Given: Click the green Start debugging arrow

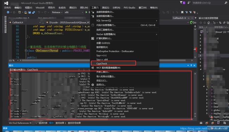Looking at the screenshot, I should (x=86, y=12).
